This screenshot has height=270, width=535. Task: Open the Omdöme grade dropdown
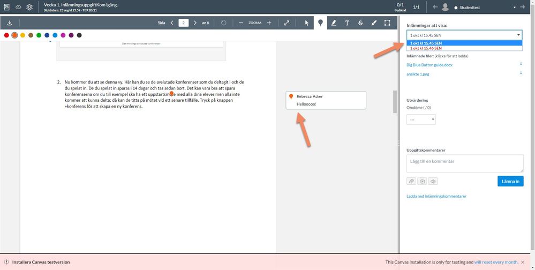421,119
